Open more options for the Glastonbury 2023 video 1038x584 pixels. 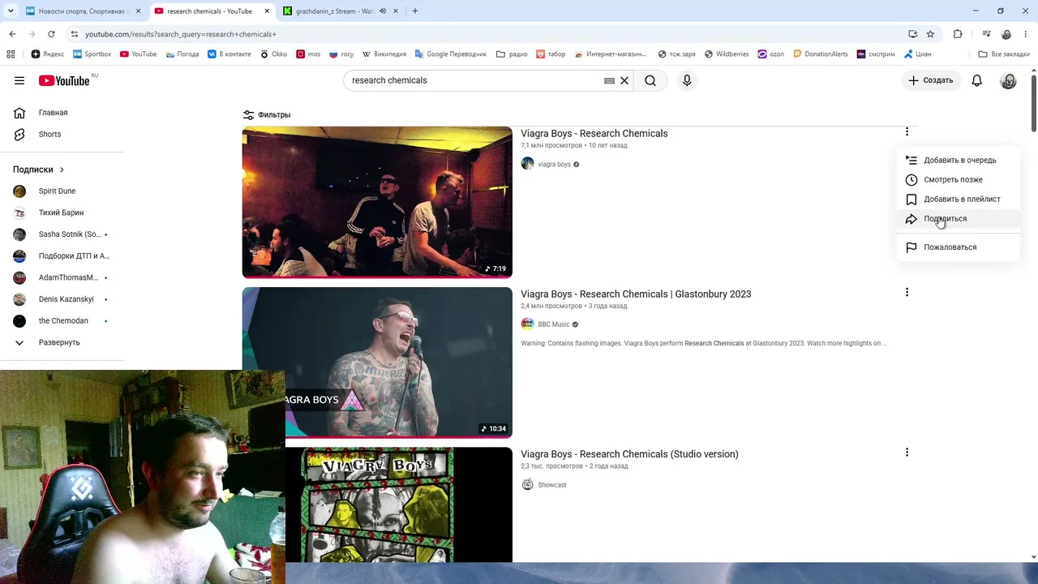pyautogui.click(x=907, y=292)
